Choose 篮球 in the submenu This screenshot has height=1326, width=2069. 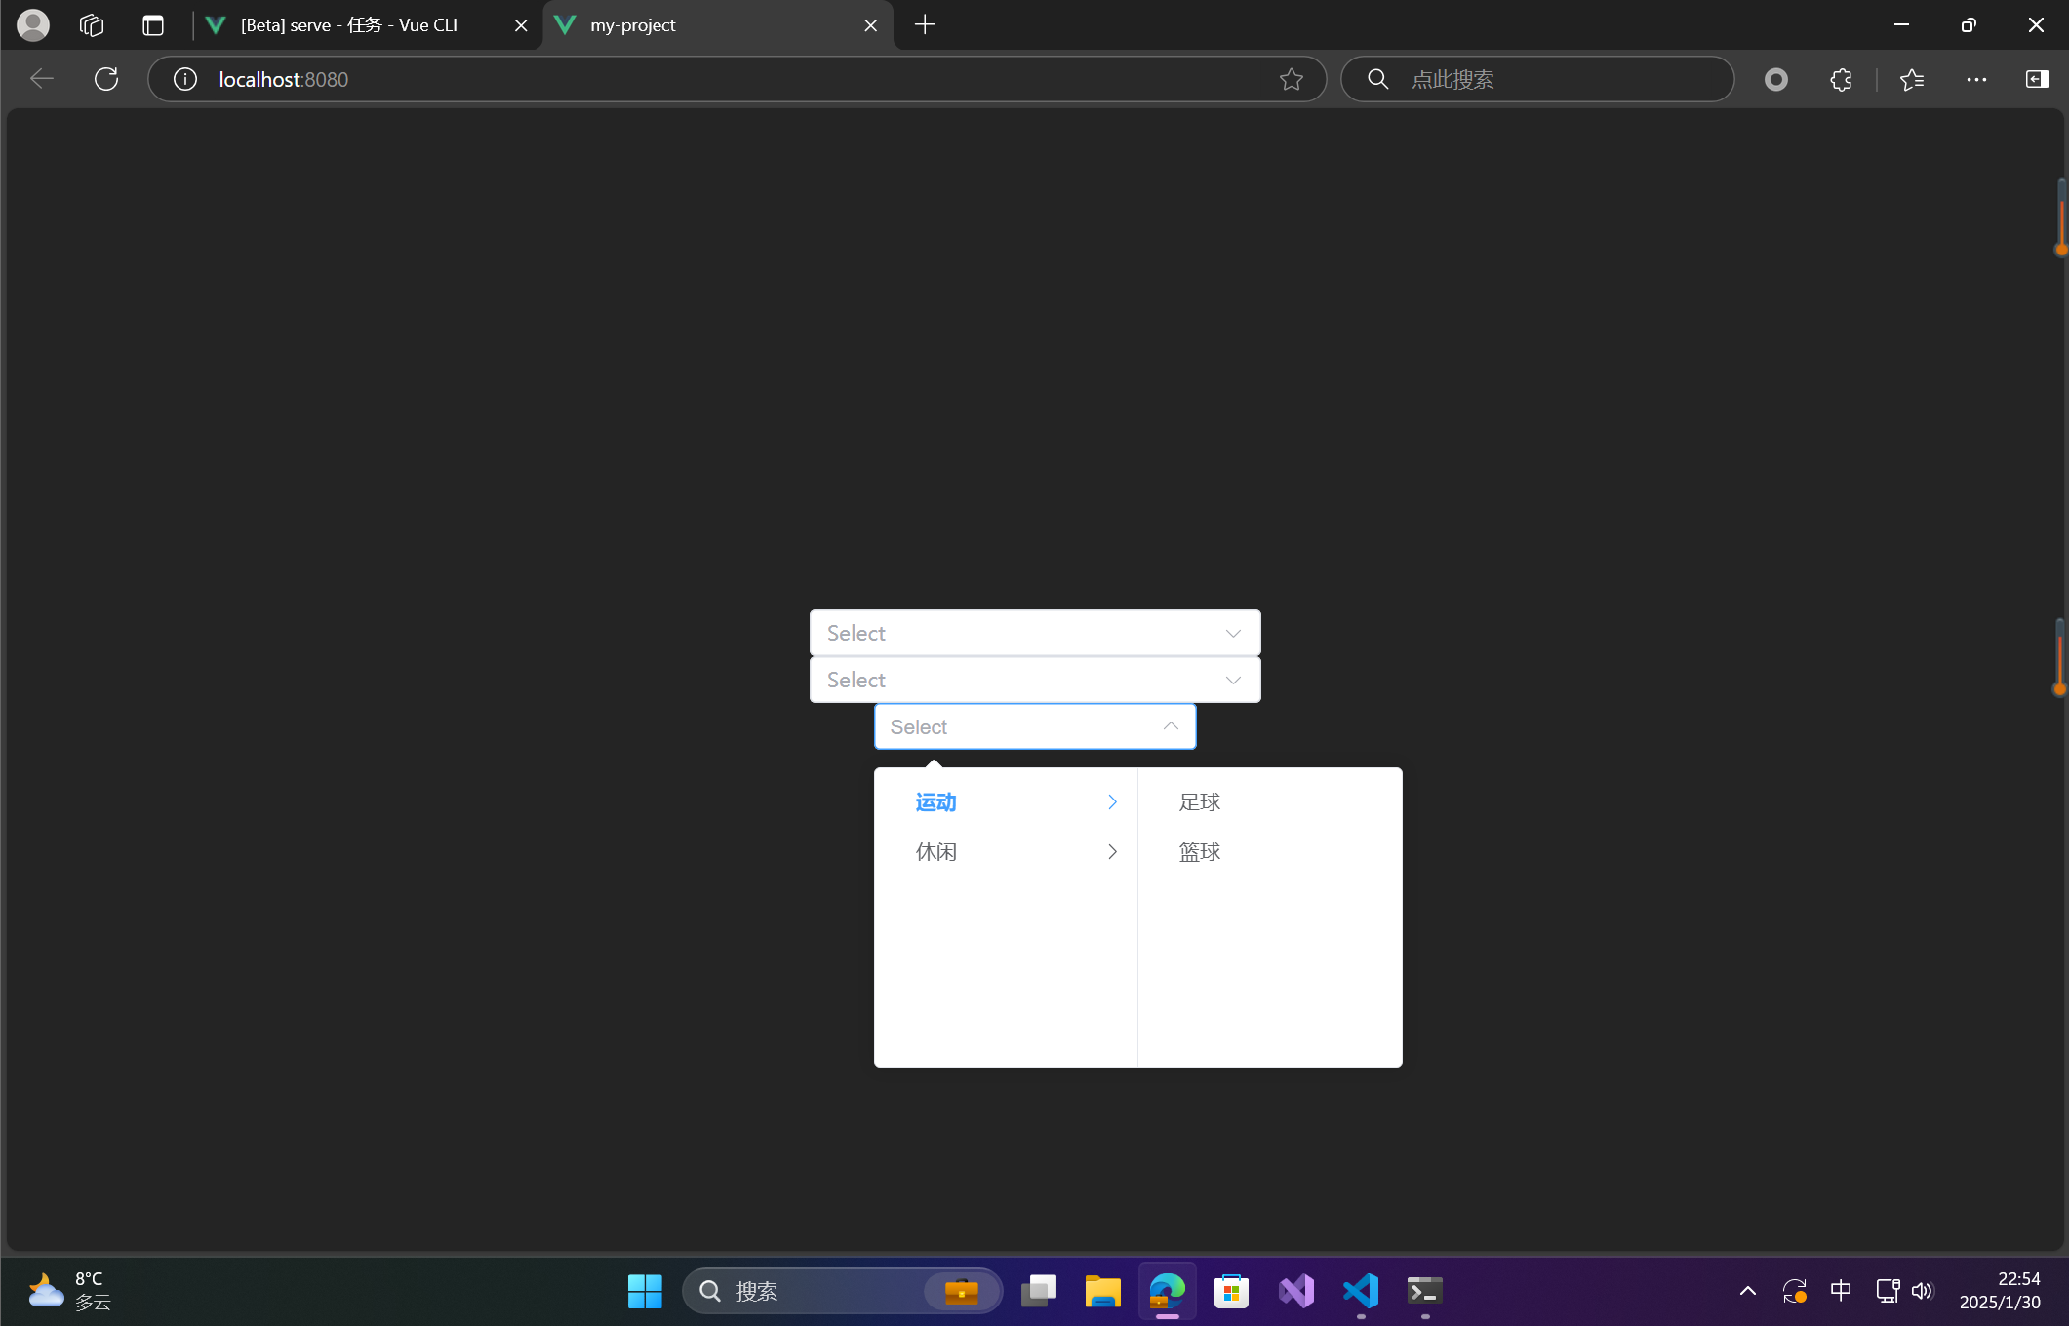click(1200, 852)
